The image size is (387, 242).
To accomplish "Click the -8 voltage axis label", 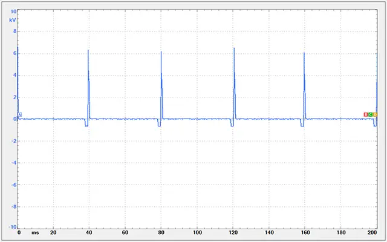I will (14, 207).
